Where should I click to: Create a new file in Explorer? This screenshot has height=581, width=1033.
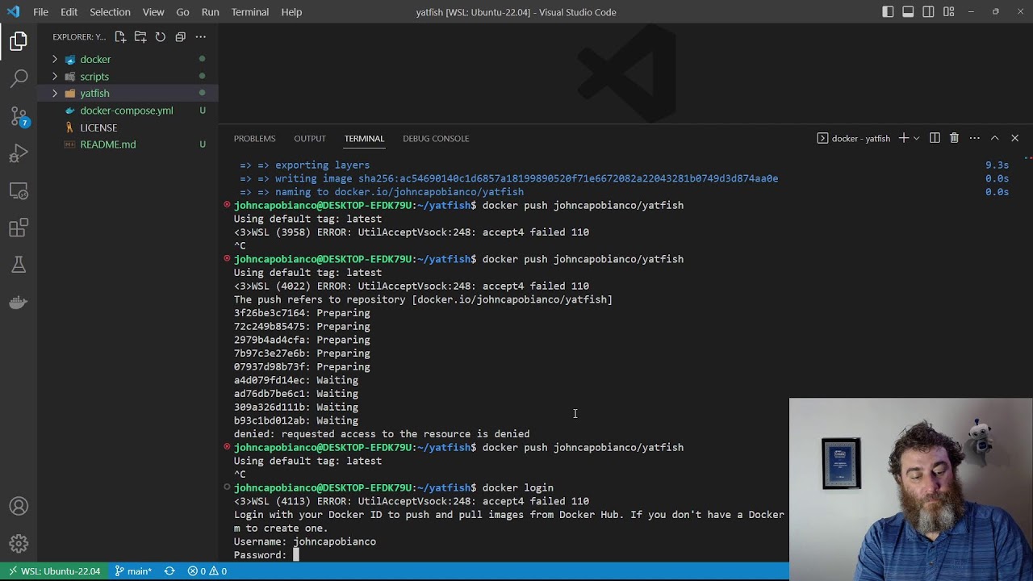(x=120, y=36)
